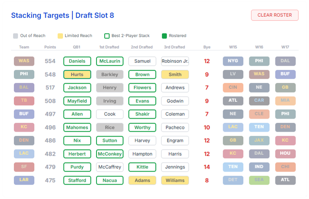Screen dimensions: 309x199
Task: Click the HOU opponent badge in W17
Action: [285, 154]
